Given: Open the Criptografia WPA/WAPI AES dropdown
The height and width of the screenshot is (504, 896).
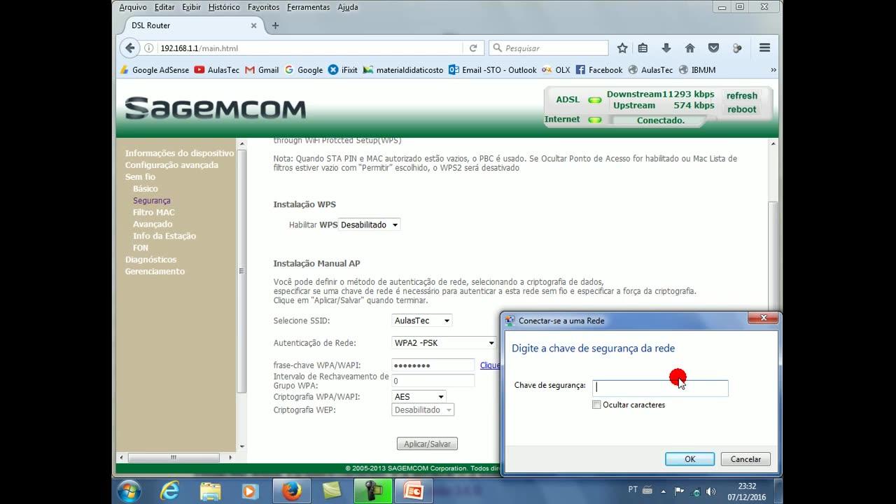Looking at the screenshot, I should coord(418,396).
